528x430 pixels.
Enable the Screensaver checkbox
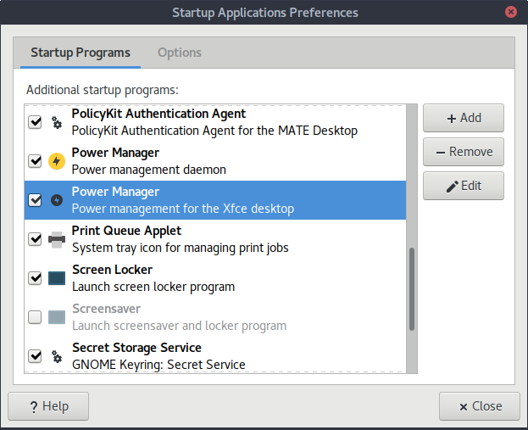click(35, 317)
